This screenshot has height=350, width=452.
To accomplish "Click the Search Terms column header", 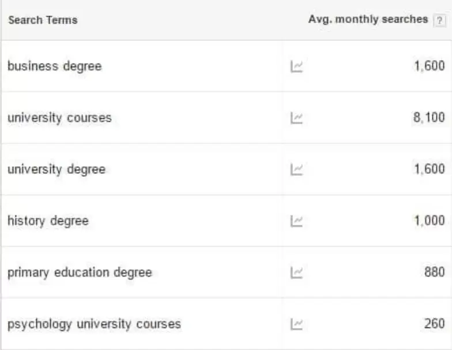I will (43, 20).
